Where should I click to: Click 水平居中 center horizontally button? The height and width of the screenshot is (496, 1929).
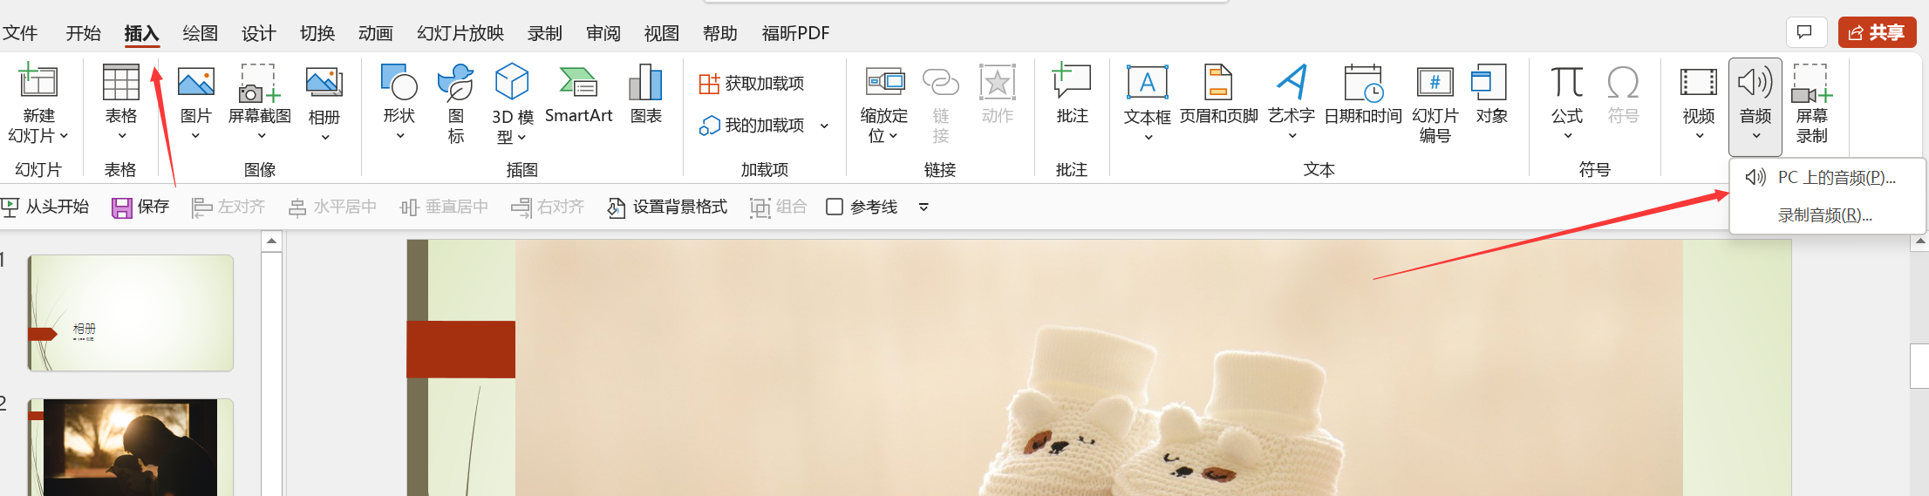[x=332, y=207]
